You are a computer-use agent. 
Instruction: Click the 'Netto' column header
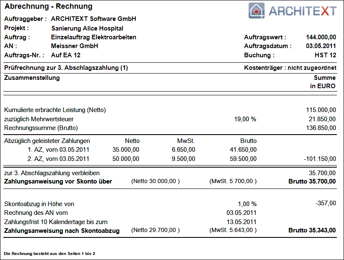coord(132,140)
